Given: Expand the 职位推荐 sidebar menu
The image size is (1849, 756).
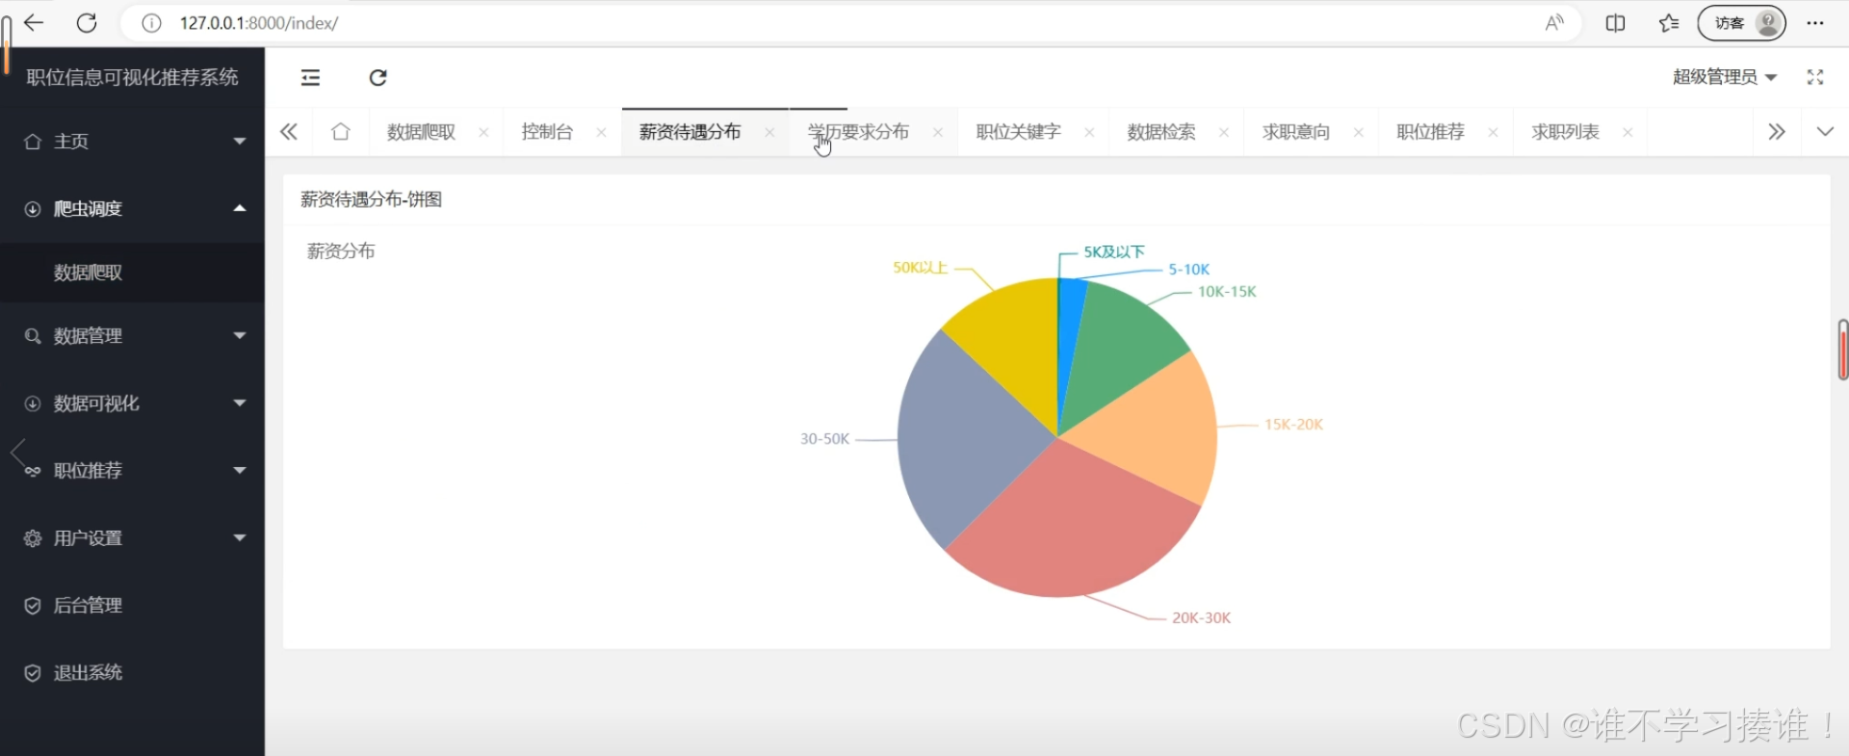Looking at the screenshot, I should pyautogui.click(x=133, y=471).
